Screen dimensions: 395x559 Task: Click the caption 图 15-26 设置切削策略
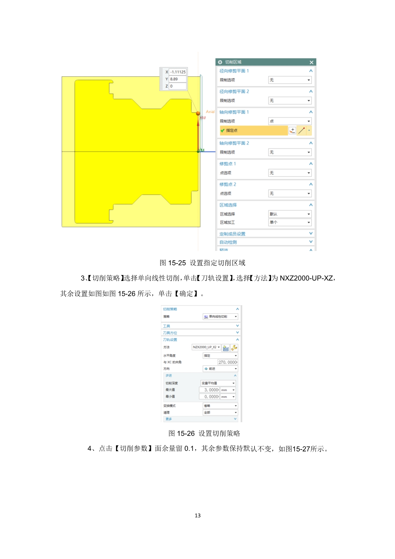click(x=204, y=434)
